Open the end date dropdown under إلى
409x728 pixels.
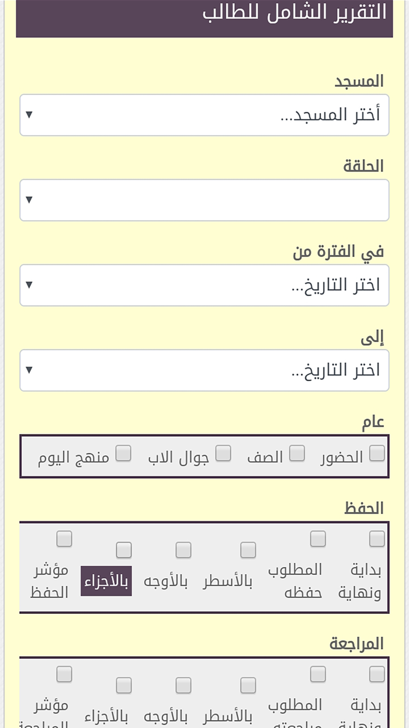point(204,369)
